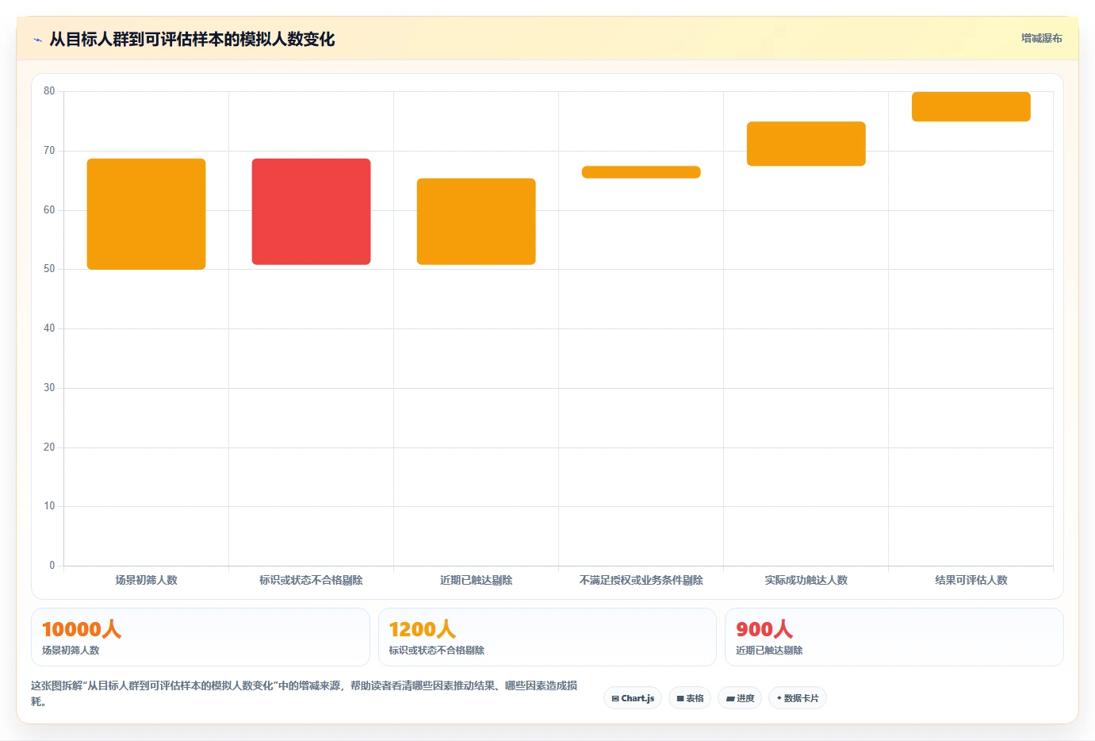Screen dimensions: 1095x741
Task: Click the 近期已触达剔除 orange bar
Action: click(x=477, y=221)
